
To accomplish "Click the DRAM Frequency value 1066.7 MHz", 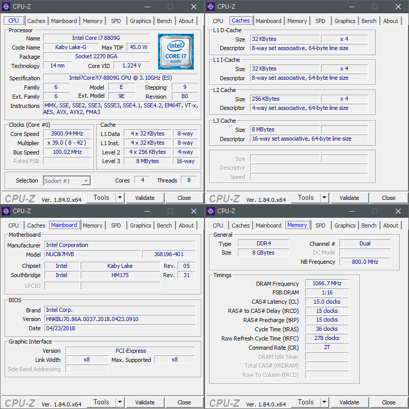I will [327, 283].
